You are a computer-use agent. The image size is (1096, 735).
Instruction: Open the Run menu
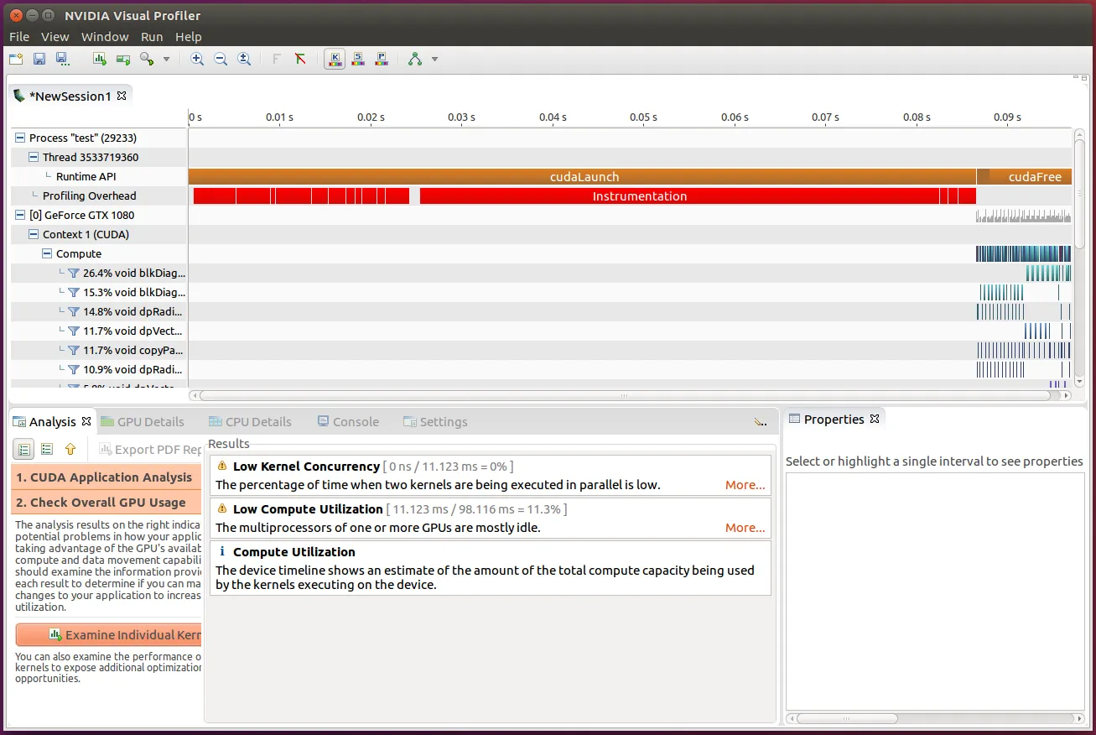pyautogui.click(x=152, y=36)
